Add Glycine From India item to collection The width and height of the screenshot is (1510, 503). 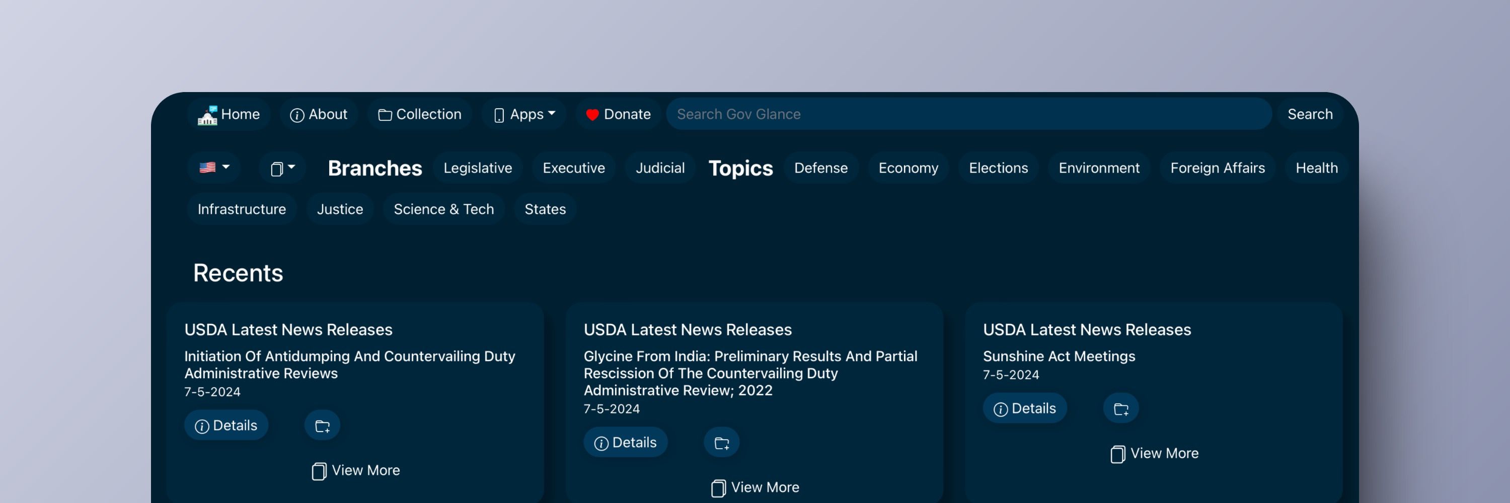coord(722,442)
